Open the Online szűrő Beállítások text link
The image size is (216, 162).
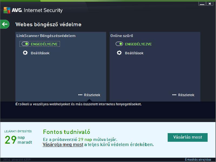[134, 53]
